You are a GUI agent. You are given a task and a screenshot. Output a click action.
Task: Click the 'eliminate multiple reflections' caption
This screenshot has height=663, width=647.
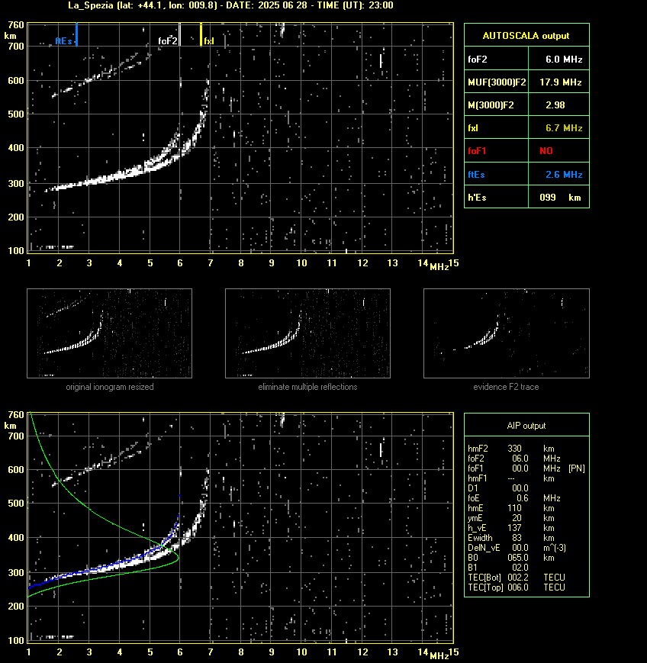pyautogui.click(x=307, y=387)
